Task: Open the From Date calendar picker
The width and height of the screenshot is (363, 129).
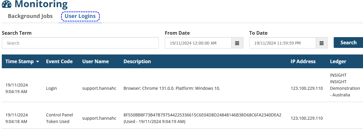Action: pos(237,43)
